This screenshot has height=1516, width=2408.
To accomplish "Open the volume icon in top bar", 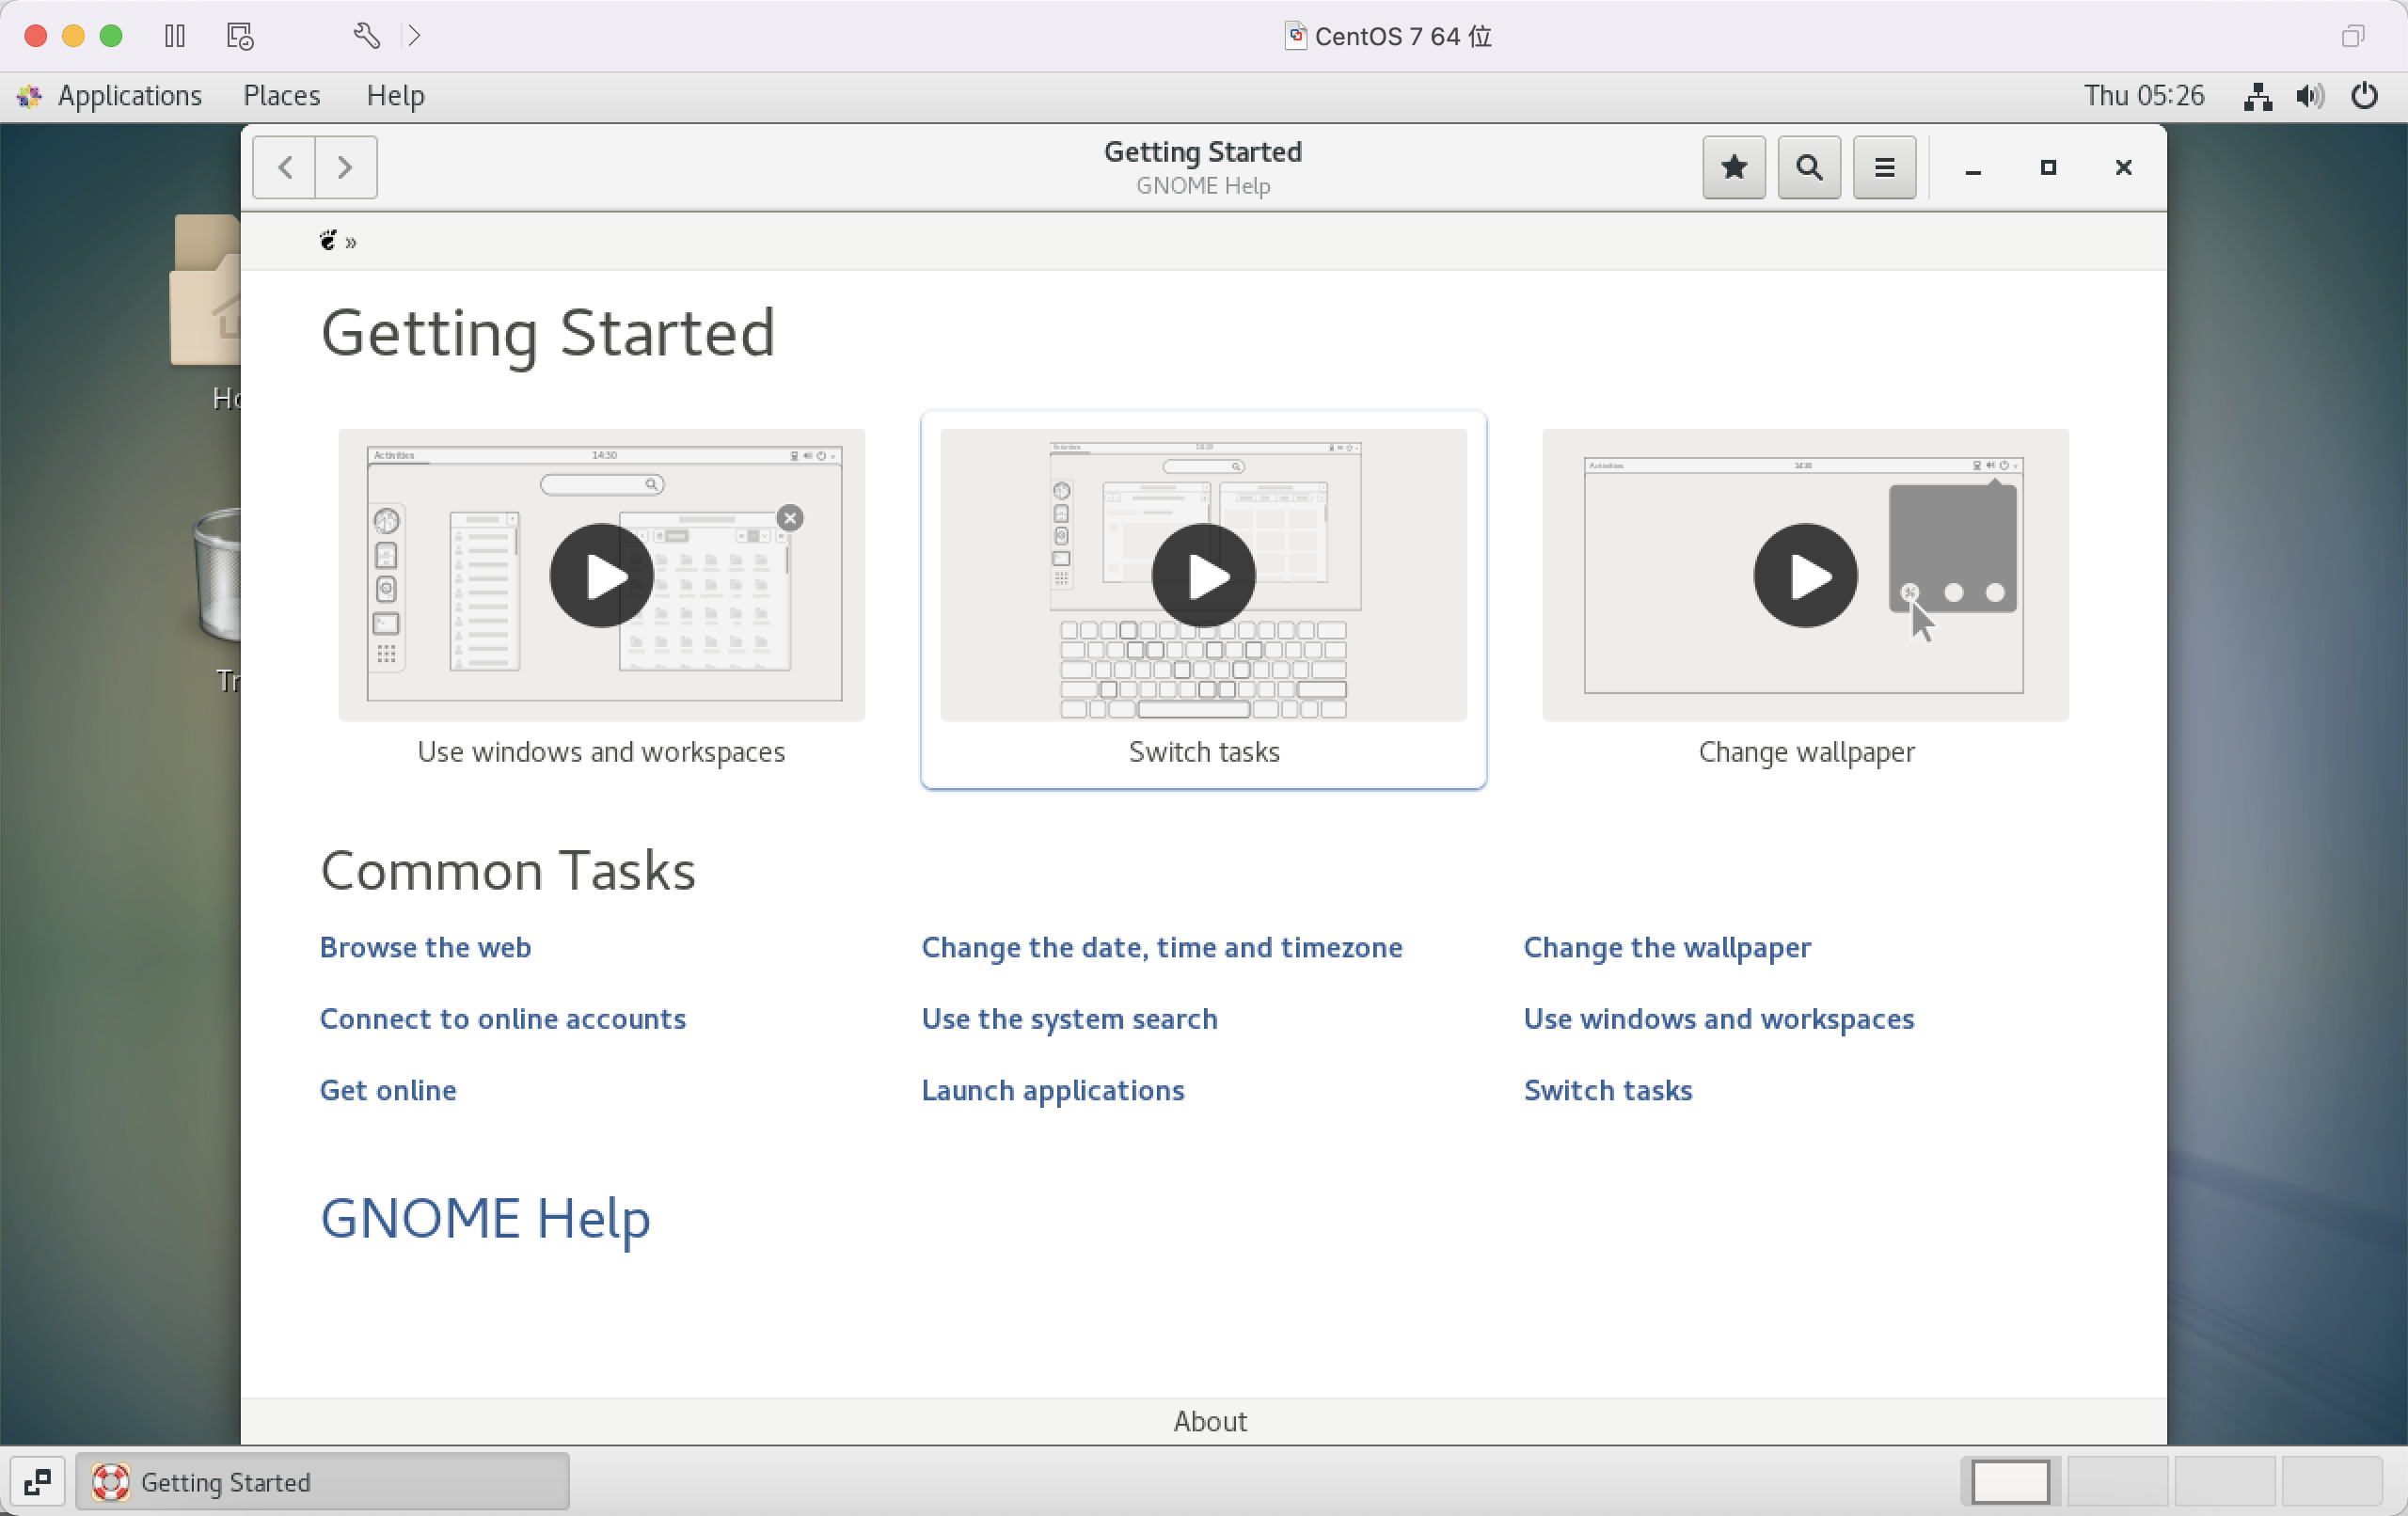I will [x=2310, y=96].
